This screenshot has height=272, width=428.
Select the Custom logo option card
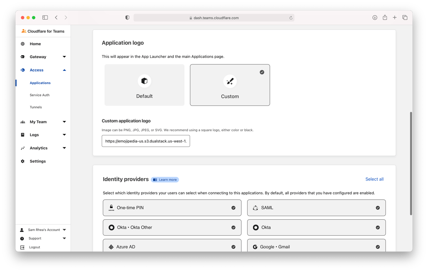230,85
